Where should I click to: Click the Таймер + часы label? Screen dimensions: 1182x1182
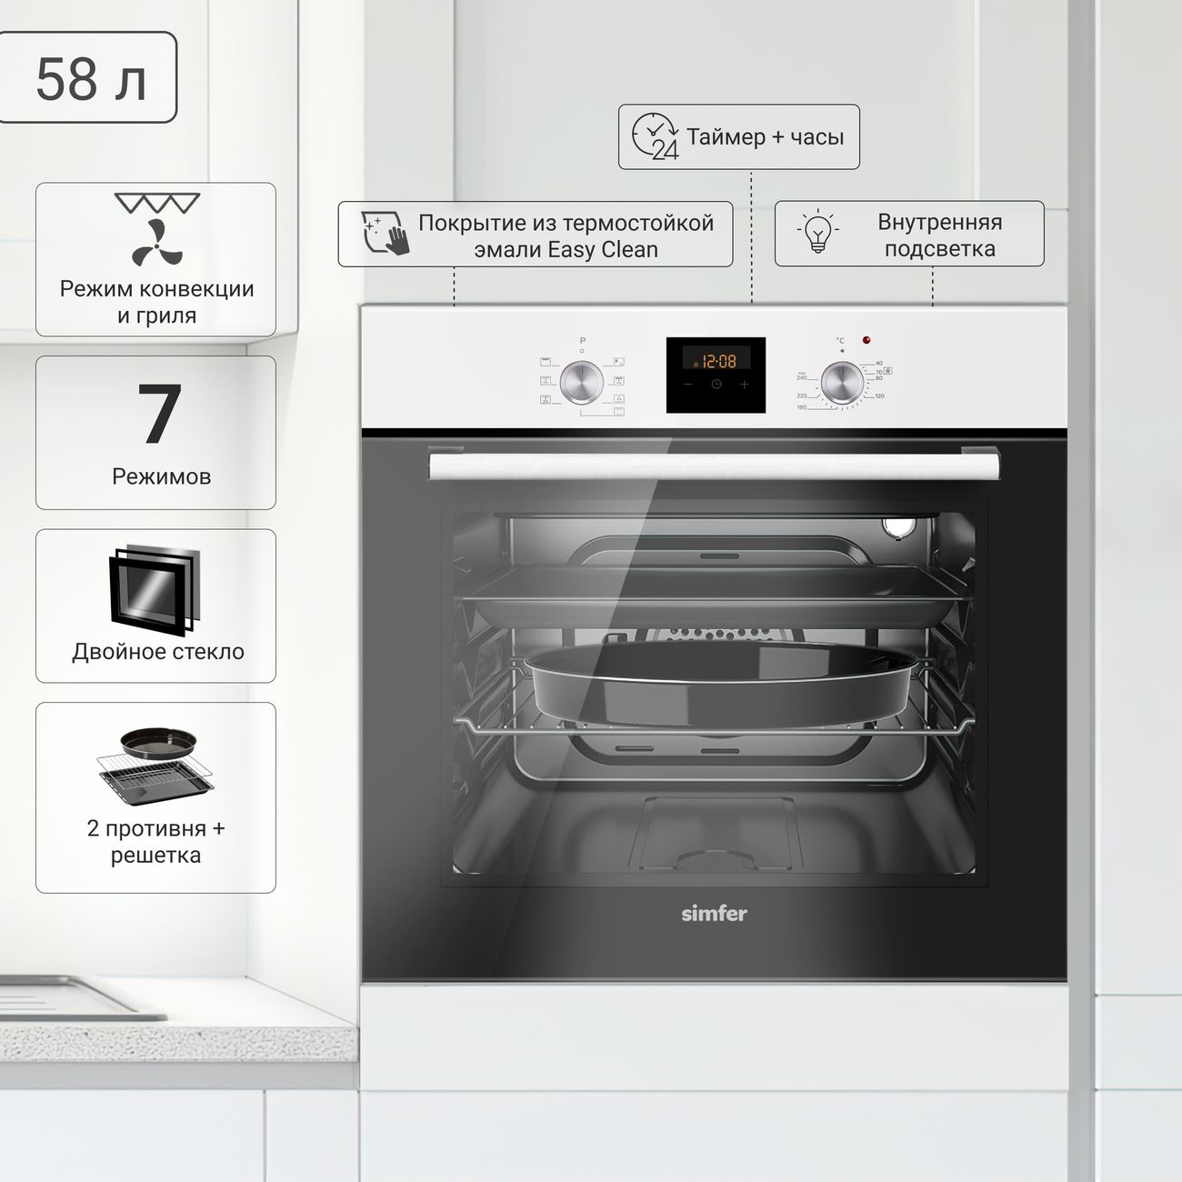pyautogui.click(x=765, y=137)
